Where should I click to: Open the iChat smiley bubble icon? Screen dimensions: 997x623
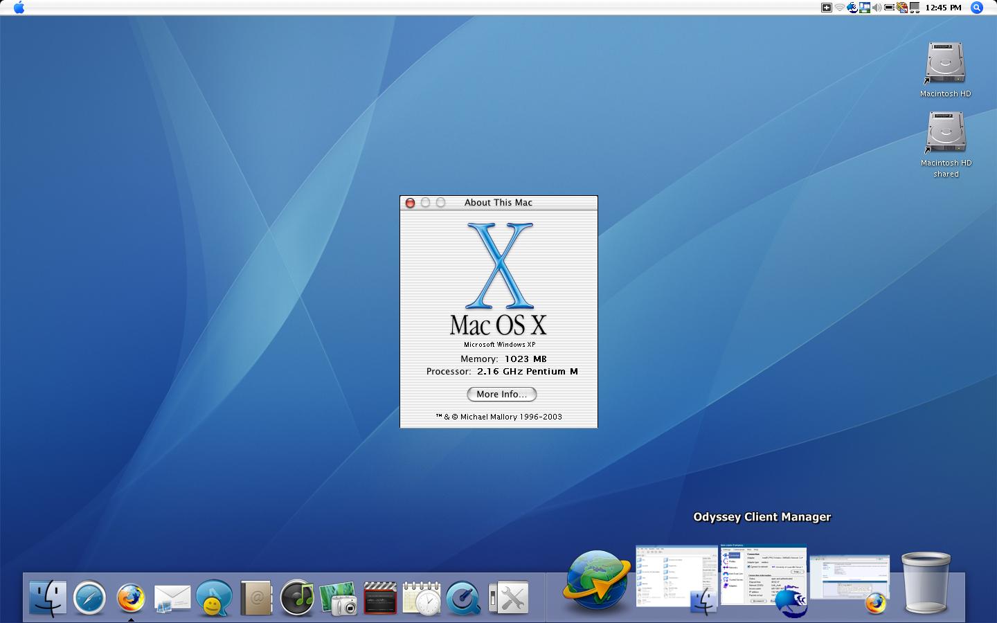coord(214,598)
